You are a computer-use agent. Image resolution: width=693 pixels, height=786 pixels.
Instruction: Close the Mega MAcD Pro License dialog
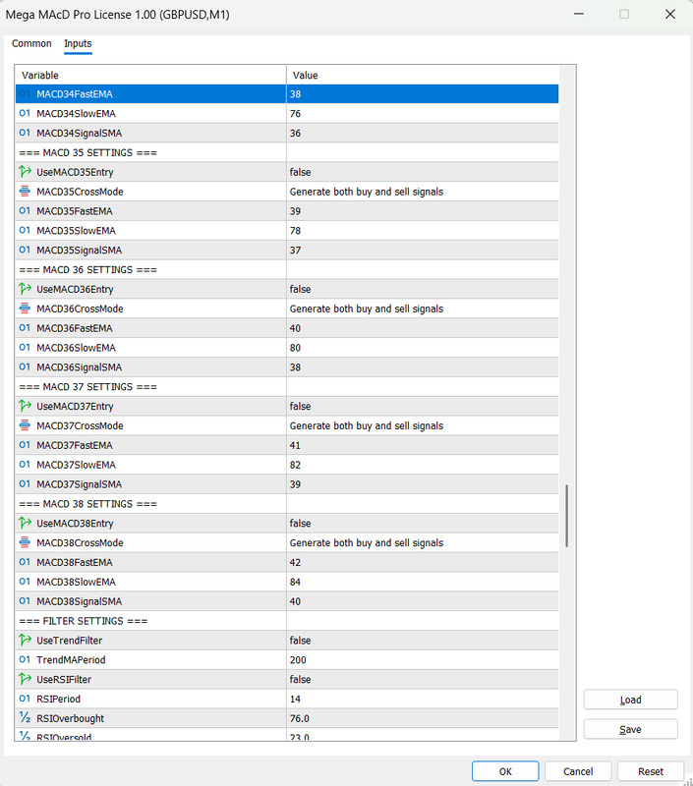(x=670, y=14)
